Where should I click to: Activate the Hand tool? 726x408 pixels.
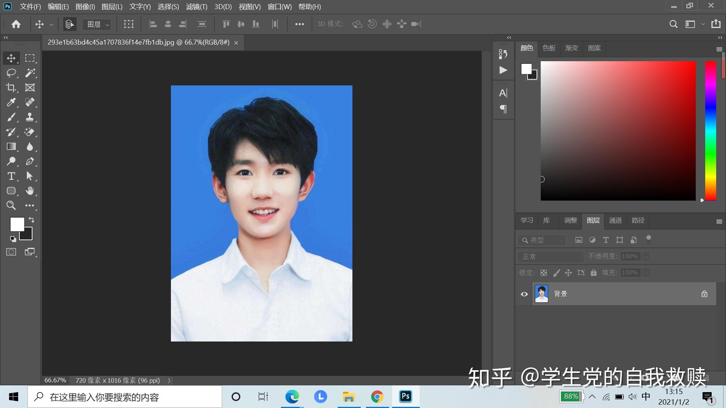click(x=29, y=191)
